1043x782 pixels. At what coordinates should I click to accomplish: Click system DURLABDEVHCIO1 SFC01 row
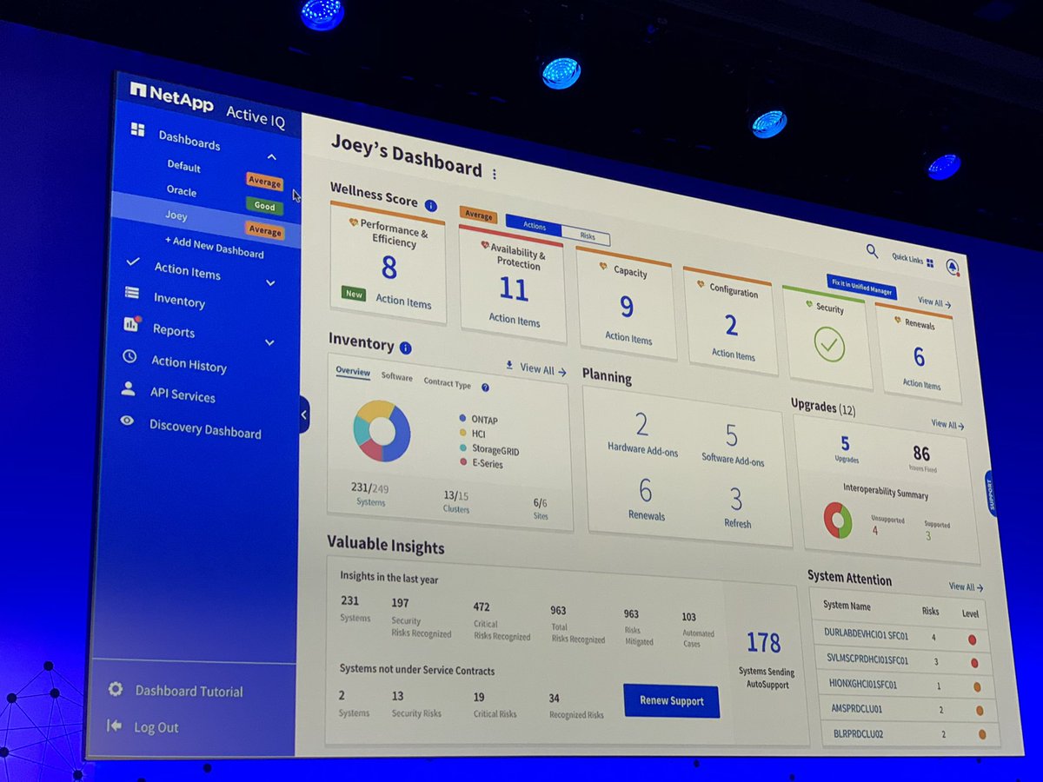point(900,634)
